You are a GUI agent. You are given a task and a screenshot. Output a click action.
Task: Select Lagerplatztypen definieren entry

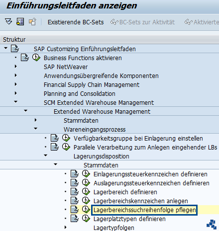click(129, 219)
